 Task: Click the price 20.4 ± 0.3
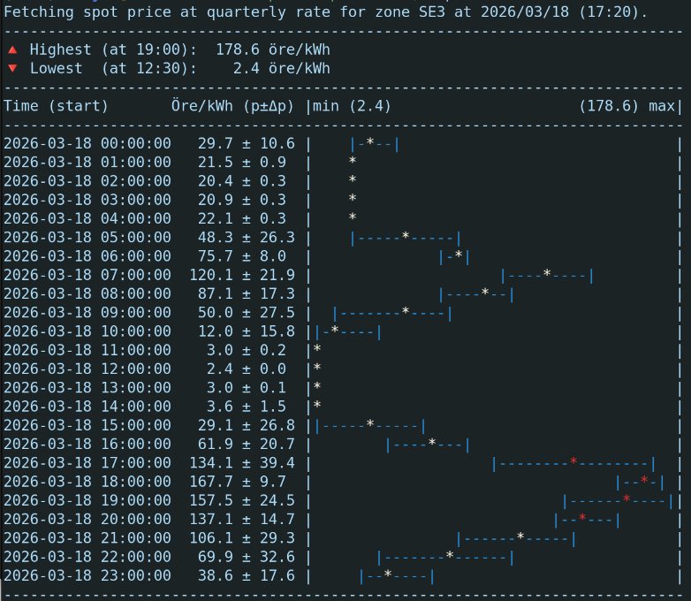pyautogui.click(x=242, y=181)
